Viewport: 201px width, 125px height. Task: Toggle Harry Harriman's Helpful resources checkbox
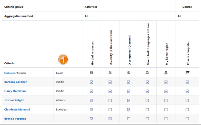pos(91,91)
